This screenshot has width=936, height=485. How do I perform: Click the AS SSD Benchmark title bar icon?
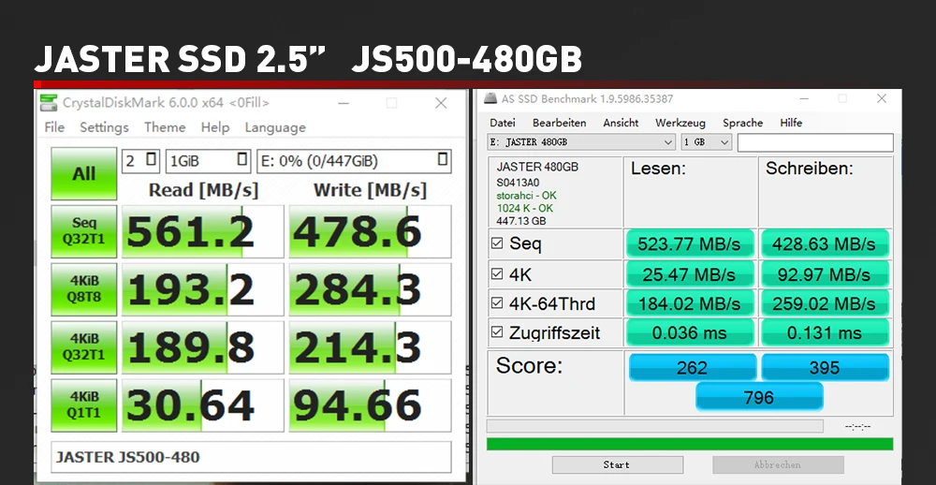click(x=490, y=98)
